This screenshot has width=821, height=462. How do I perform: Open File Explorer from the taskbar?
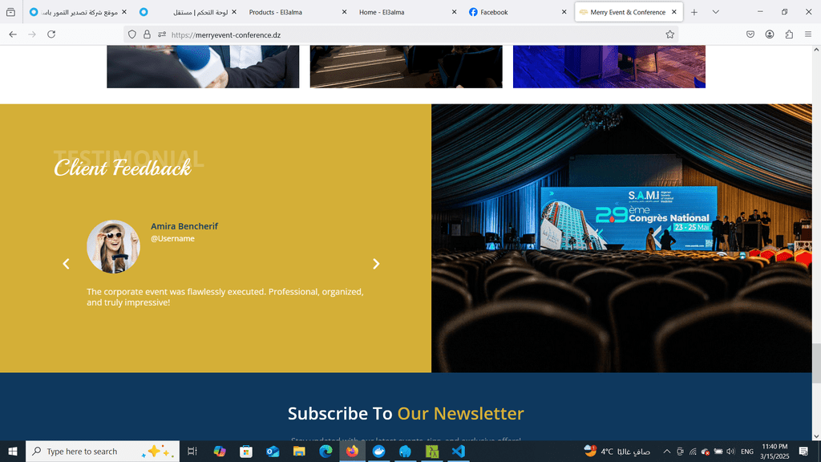click(x=299, y=451)
